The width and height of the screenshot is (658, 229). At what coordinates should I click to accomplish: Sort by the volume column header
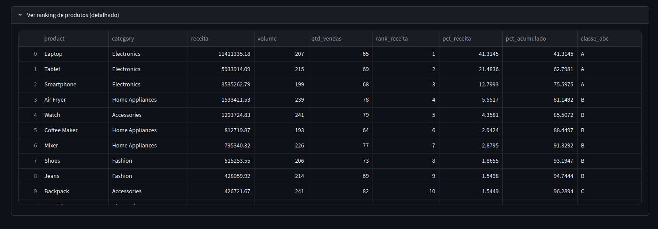tap(281, 39)
